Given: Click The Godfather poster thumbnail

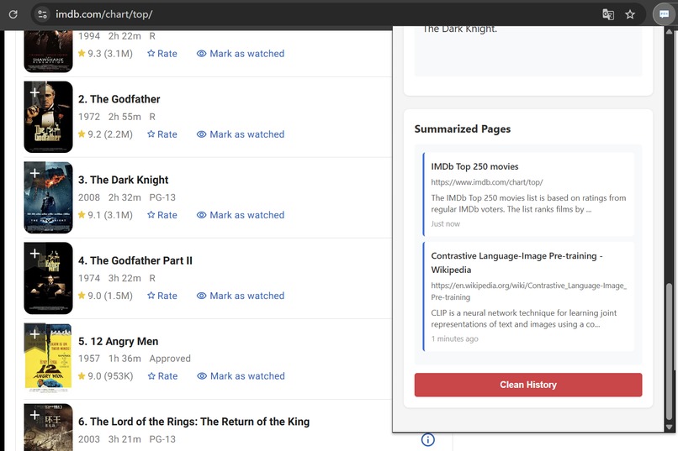Looking at the screenshot, I should click(48, 117).
